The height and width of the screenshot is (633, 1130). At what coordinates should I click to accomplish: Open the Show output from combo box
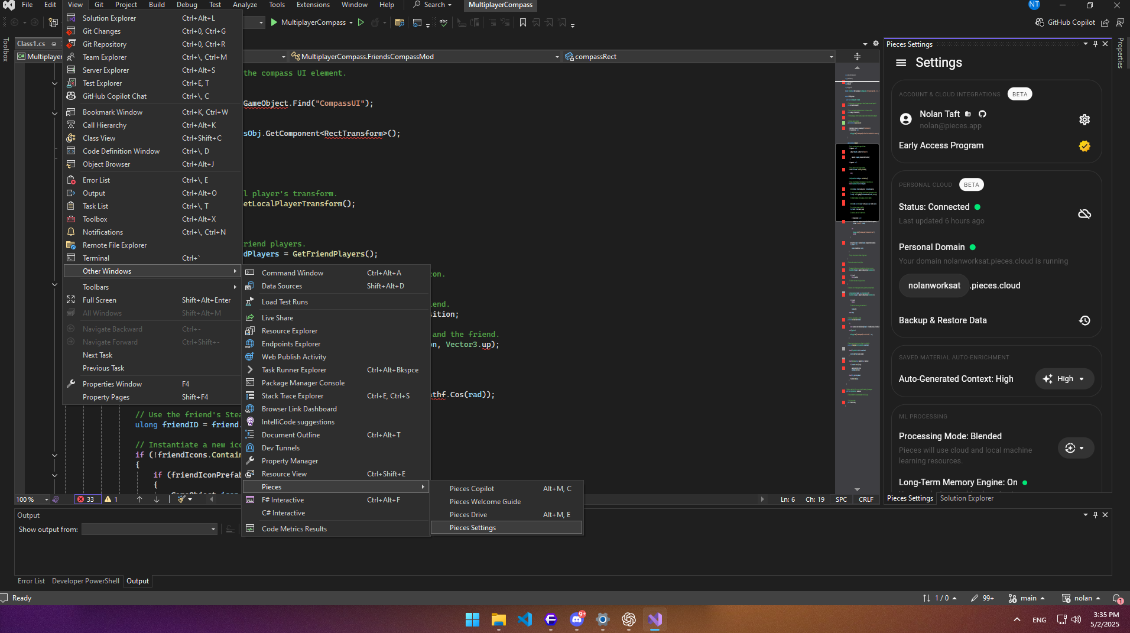tap(149, 530)
